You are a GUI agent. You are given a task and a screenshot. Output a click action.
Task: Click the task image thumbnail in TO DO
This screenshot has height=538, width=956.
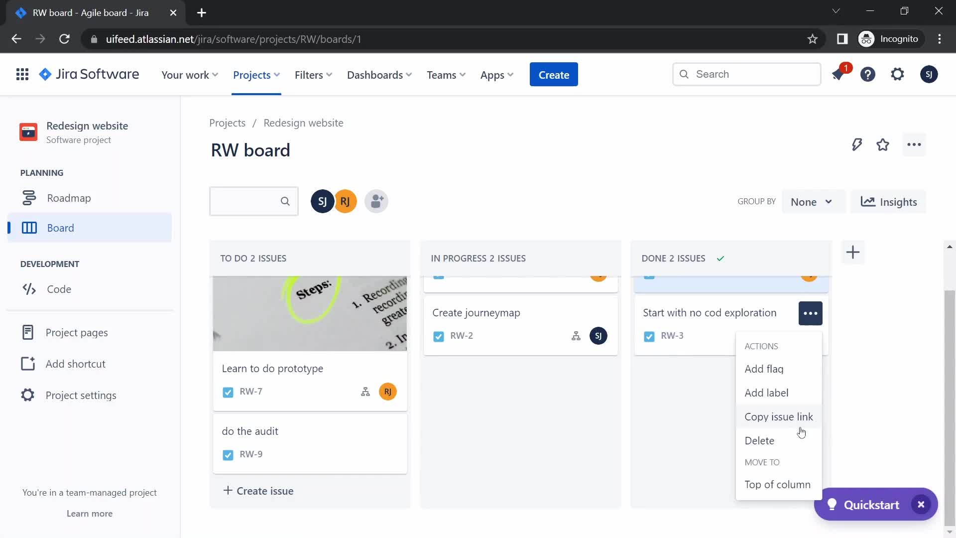310,313
